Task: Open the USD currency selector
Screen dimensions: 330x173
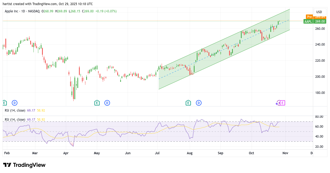Action: tap(319, 12)
